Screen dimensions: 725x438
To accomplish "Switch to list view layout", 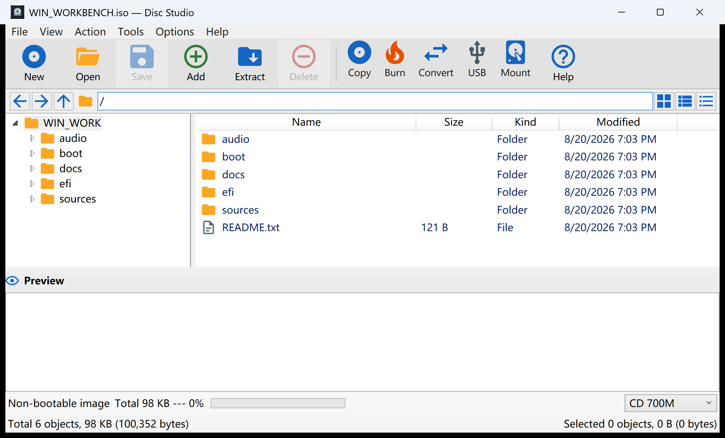I will coord(706,101).
